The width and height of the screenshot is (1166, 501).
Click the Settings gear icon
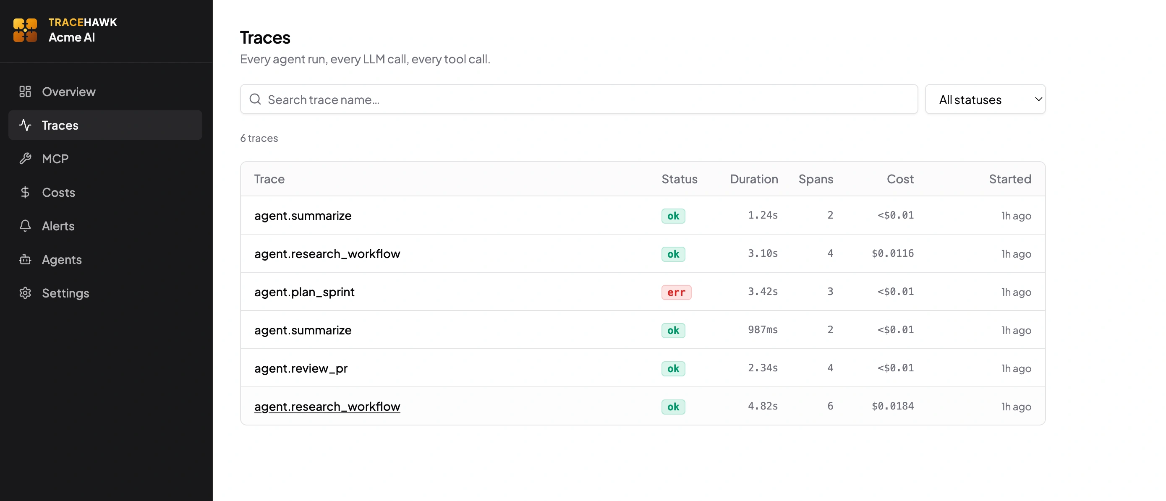point(25,293)
